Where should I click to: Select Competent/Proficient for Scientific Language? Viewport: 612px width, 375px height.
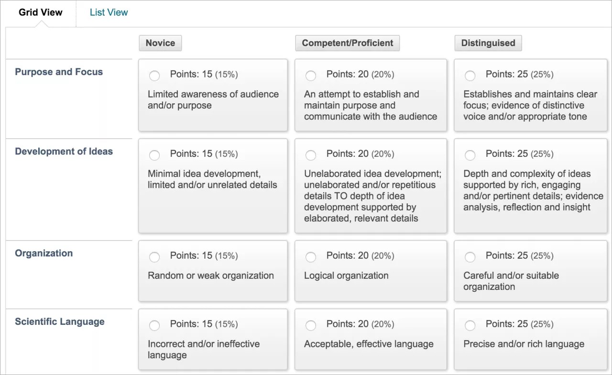coord(311,325)
